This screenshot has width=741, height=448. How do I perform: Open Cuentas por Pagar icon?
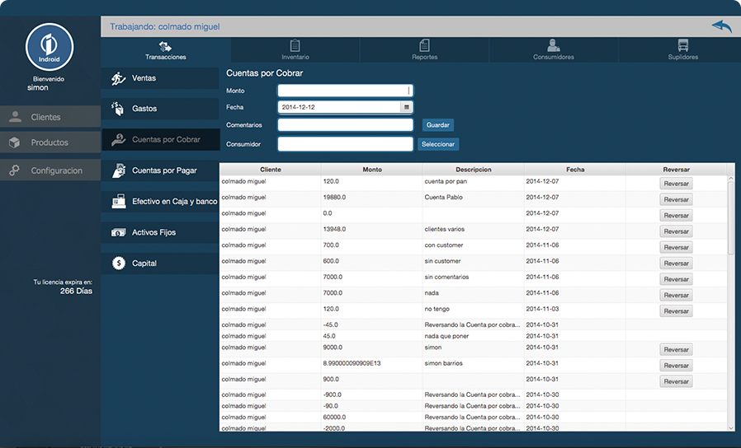pyautogui.click(x=118, y=170)
